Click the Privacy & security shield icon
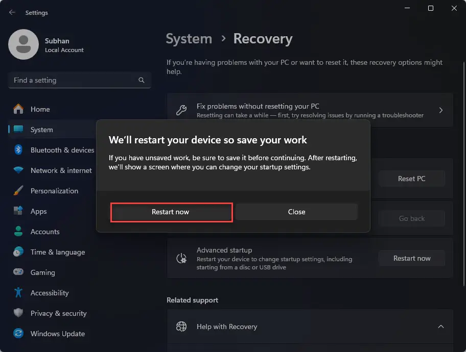The height and width of the screenshot is (352, 466). (18, 313)
